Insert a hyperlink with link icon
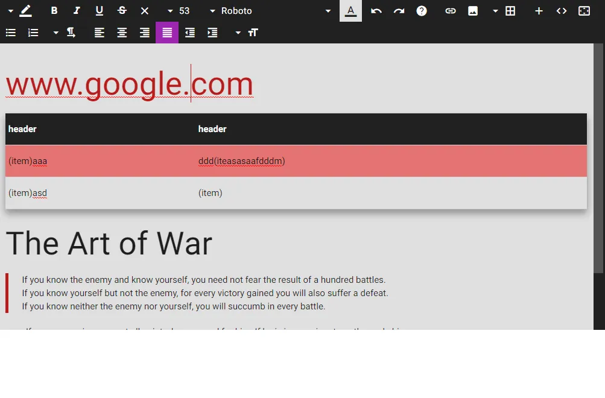605x398 pixels. tap(450, 11)
